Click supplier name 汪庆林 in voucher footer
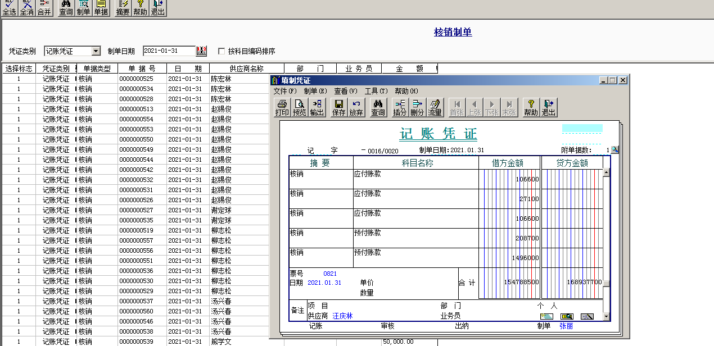The height and width of the screenshot is (346, 714). click(x=342, y=316)
